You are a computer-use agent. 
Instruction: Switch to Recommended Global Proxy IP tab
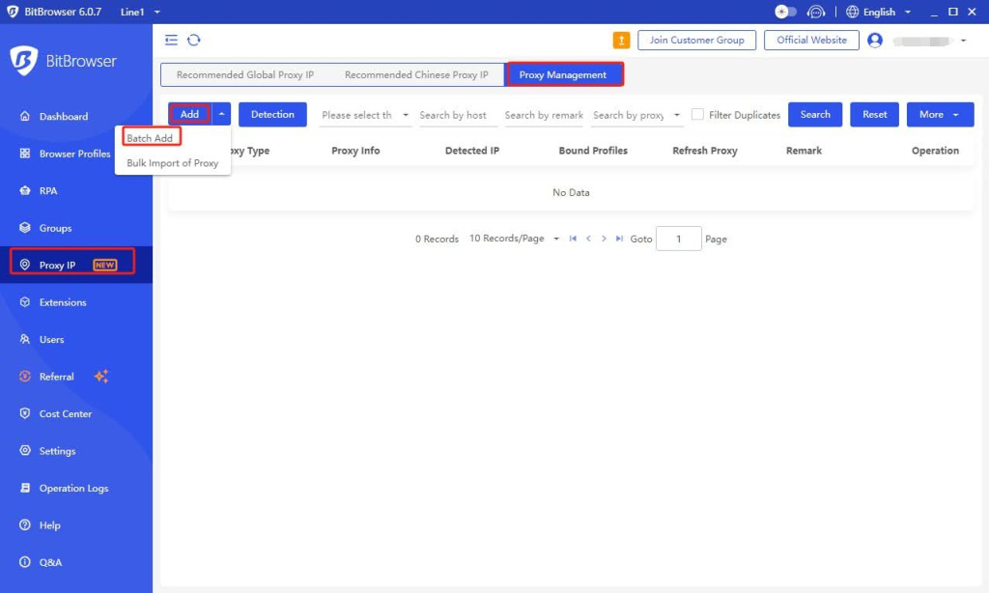pos(245,74)
